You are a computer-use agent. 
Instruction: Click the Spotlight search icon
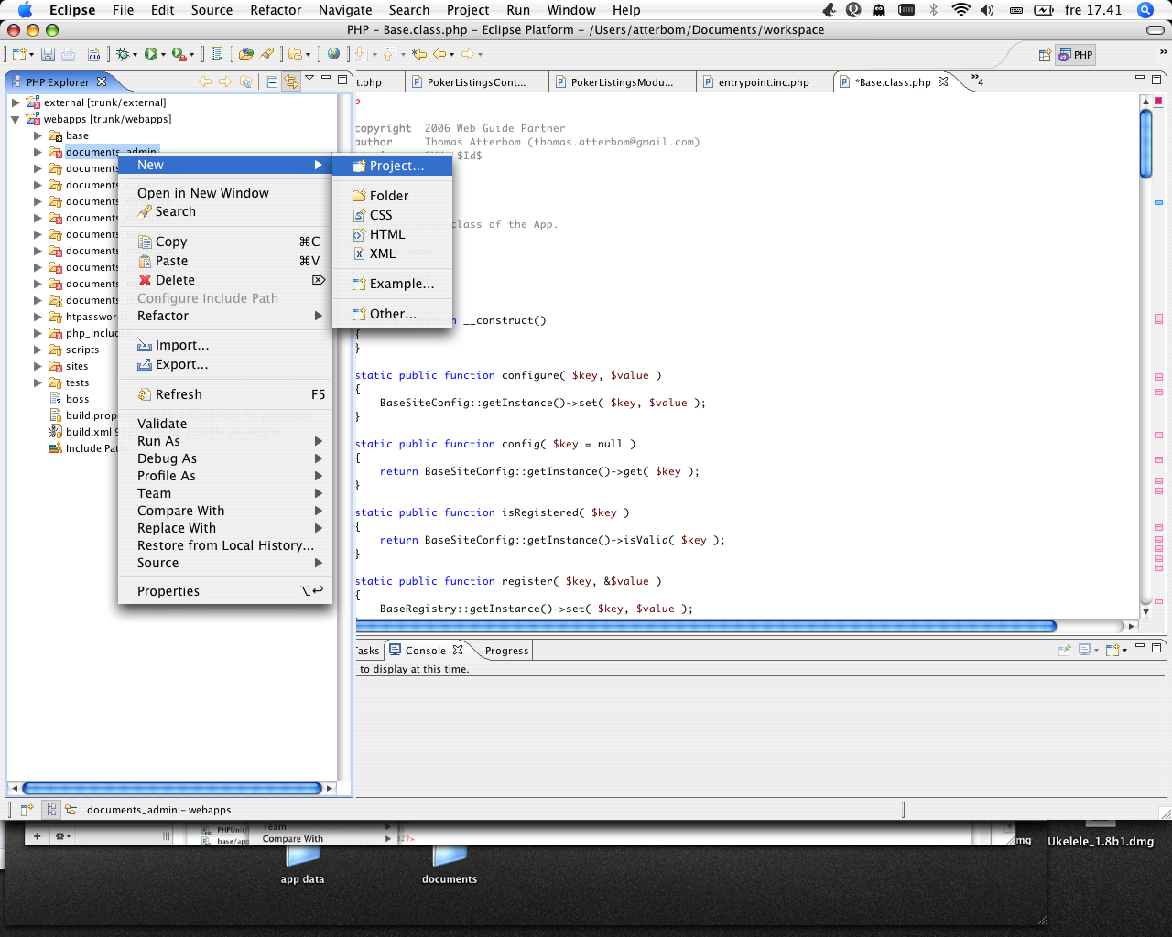1145,10
